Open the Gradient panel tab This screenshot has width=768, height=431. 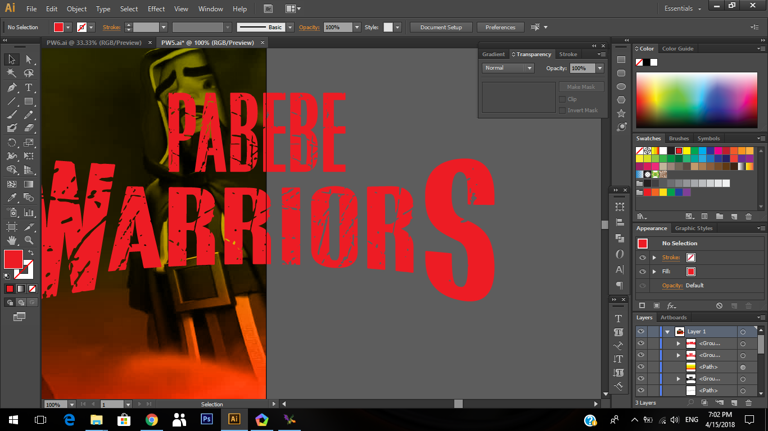point(494,54)
